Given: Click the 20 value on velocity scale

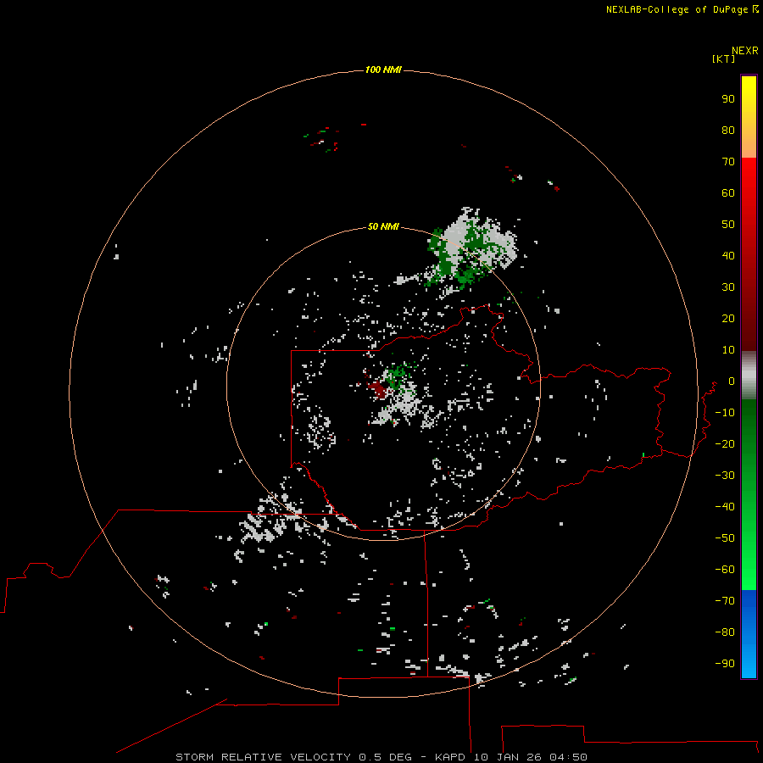Looking at the screenshot, I should tap(728, 318).
